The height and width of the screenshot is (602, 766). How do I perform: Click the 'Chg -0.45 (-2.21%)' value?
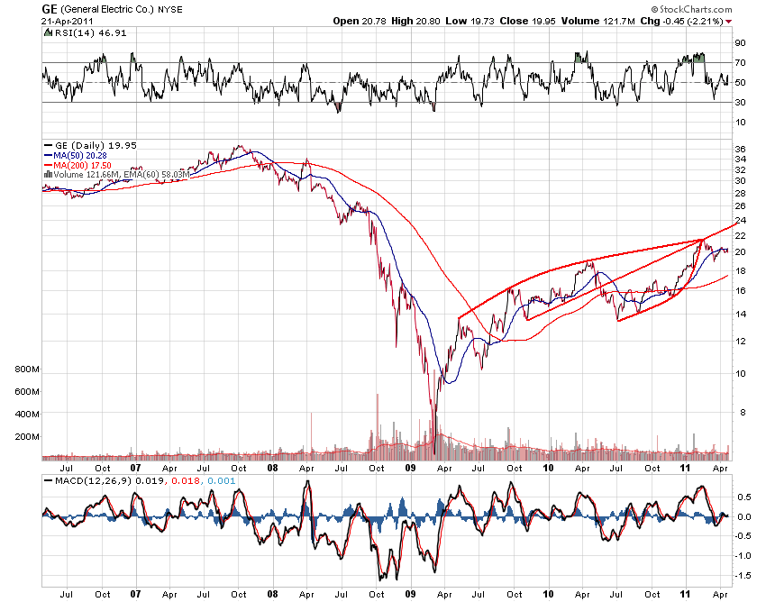(682, 21)
